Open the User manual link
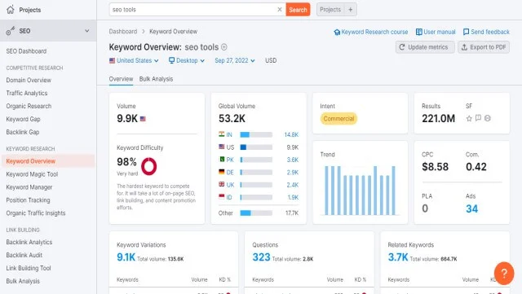 [436, 32]
